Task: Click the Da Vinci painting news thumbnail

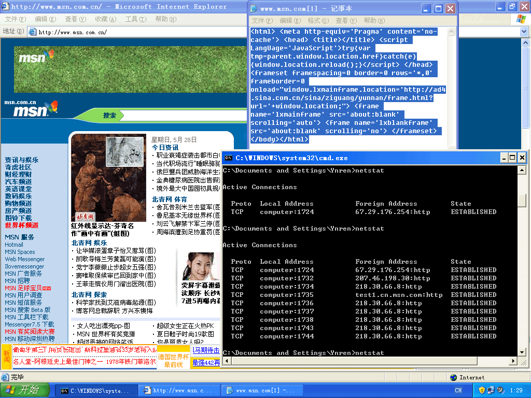Action: tap(108, 178)
